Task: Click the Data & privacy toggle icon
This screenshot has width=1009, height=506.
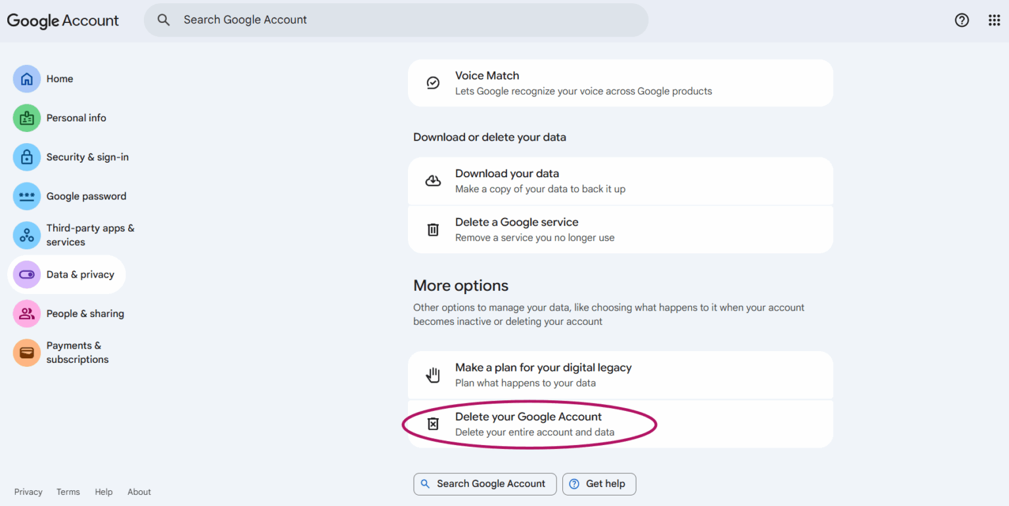Action: tap(27, 274)
